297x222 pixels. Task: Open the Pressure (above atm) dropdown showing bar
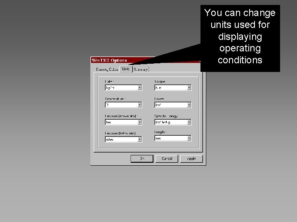point(123,122)
